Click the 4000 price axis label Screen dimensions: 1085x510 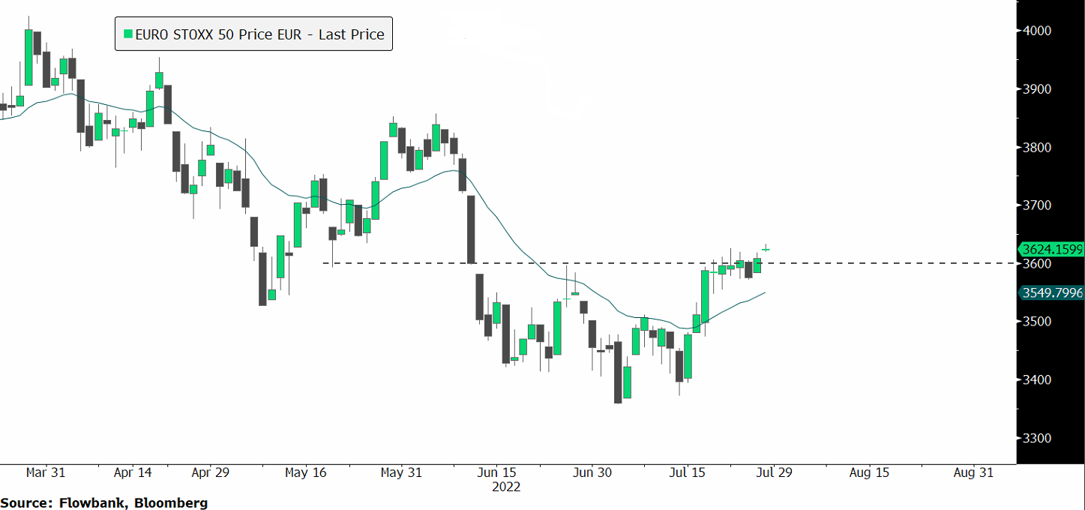click(1037, 31)
